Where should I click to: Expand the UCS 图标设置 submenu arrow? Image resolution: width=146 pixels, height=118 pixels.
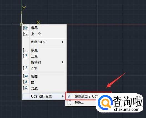pyautogui.click(x=63, y=96)
